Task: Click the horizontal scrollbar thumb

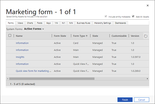Action: (52, 79)
